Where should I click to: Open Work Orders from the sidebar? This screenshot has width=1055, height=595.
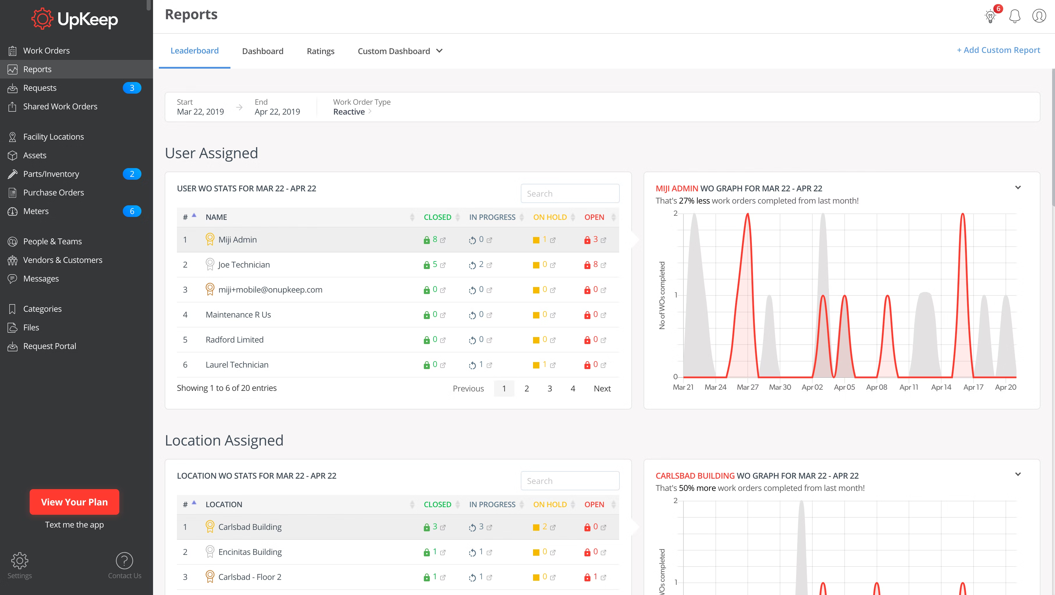(x=46, y=50)
